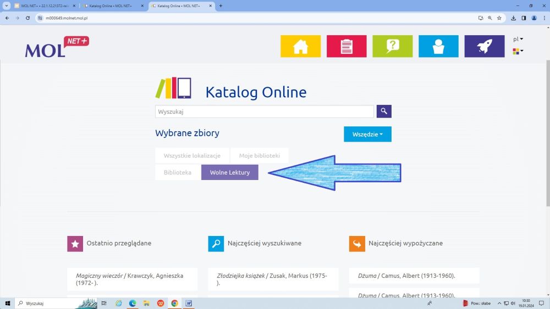Open the browser downloads icon
The height and width of the screenshot is (309, 550).
(514, 18)
